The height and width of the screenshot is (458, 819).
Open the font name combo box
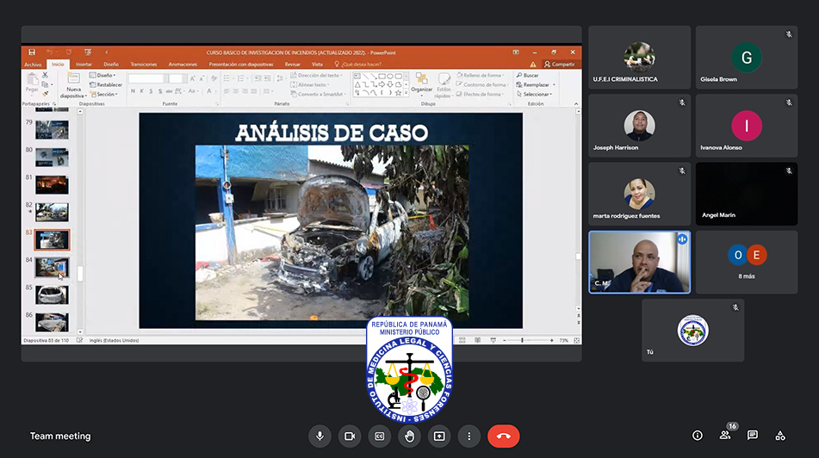click(x=148, y=78)
